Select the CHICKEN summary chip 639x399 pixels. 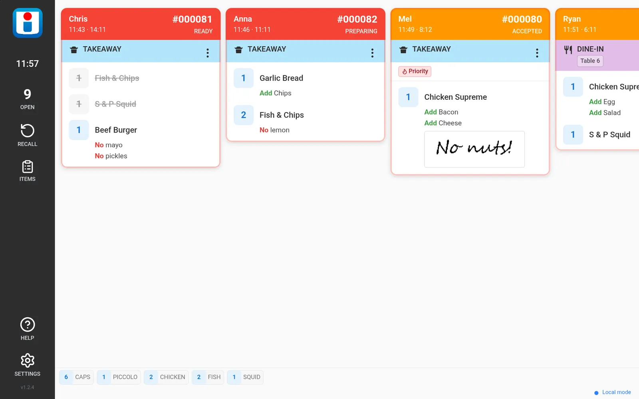[x=166, y=377]
